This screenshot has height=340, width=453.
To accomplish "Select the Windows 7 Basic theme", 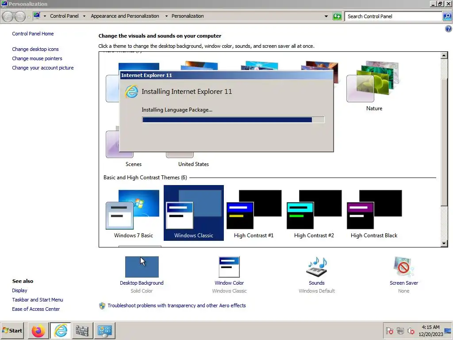I will pyautogui.click(x=133, y=213).
